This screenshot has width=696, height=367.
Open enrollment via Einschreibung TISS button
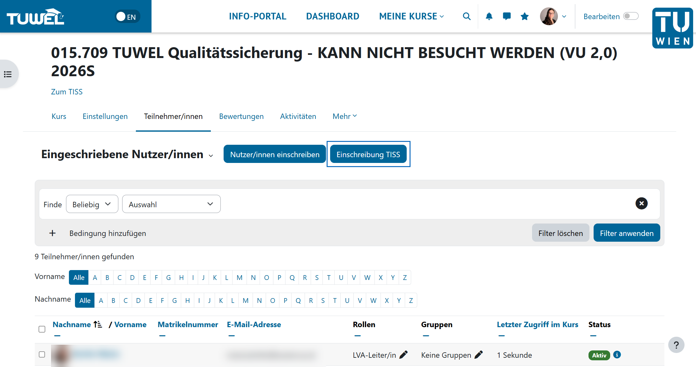(x=368, y=154)
